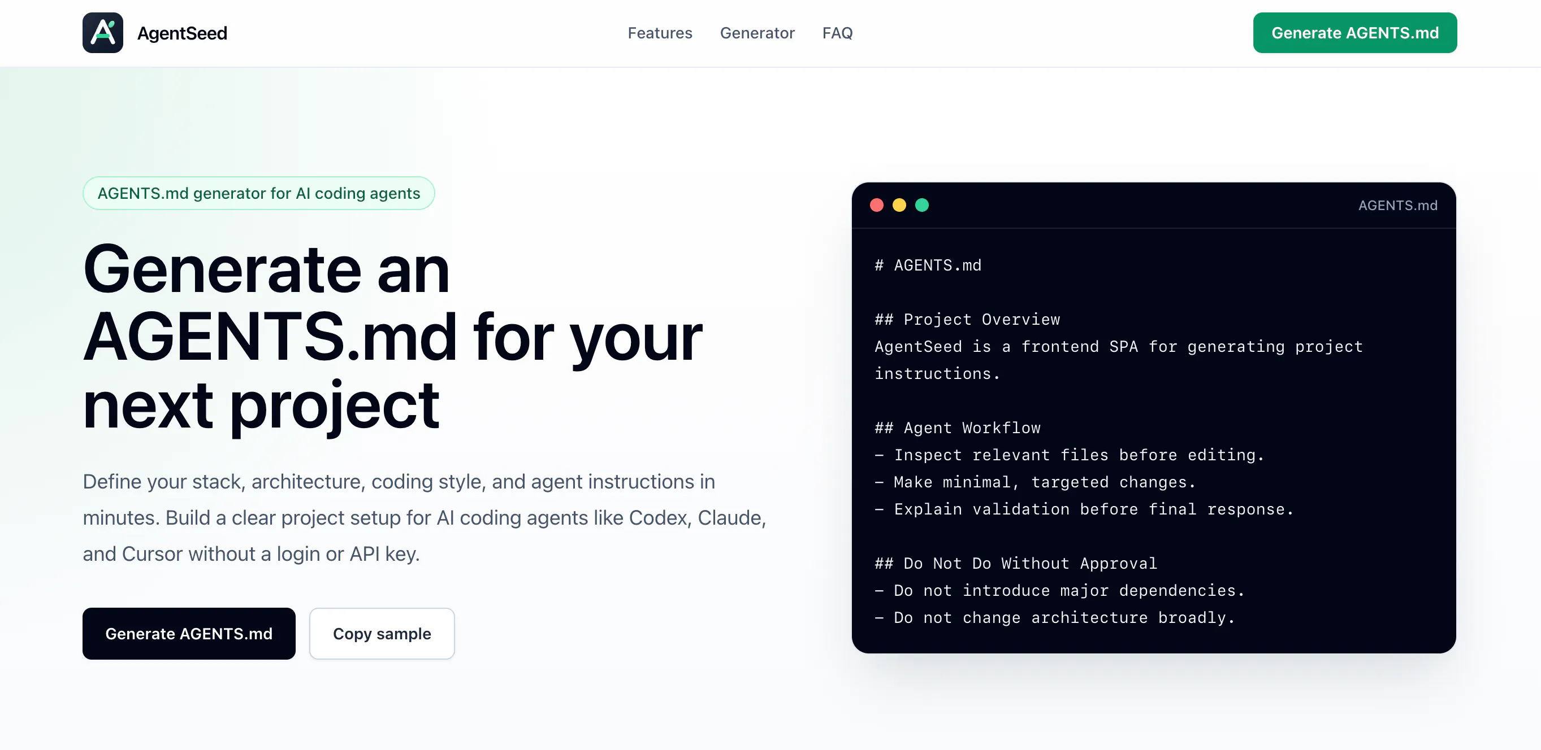This screenshot has width=1541, height=750.
Task: Click 'Inspect relevant files before editing.' line
Action: point(1070,455)
